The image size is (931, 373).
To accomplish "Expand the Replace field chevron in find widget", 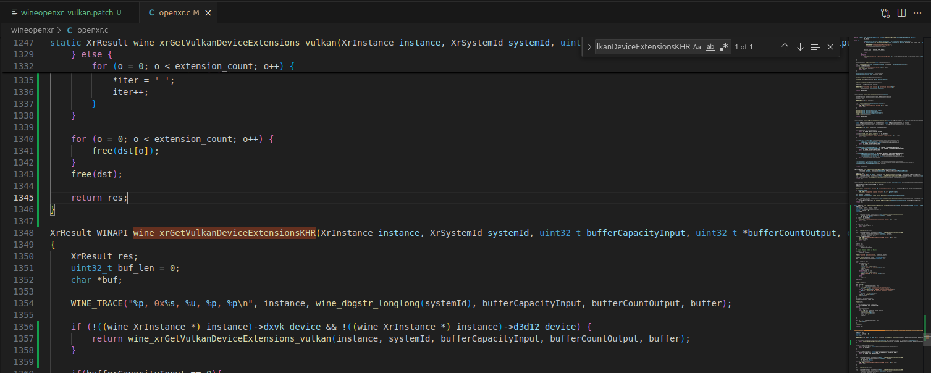I will click(x=589, y=47).
